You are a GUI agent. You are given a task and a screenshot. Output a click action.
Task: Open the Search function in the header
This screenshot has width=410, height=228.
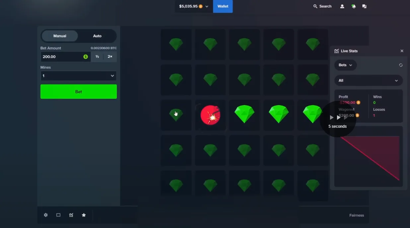[322, 6]
